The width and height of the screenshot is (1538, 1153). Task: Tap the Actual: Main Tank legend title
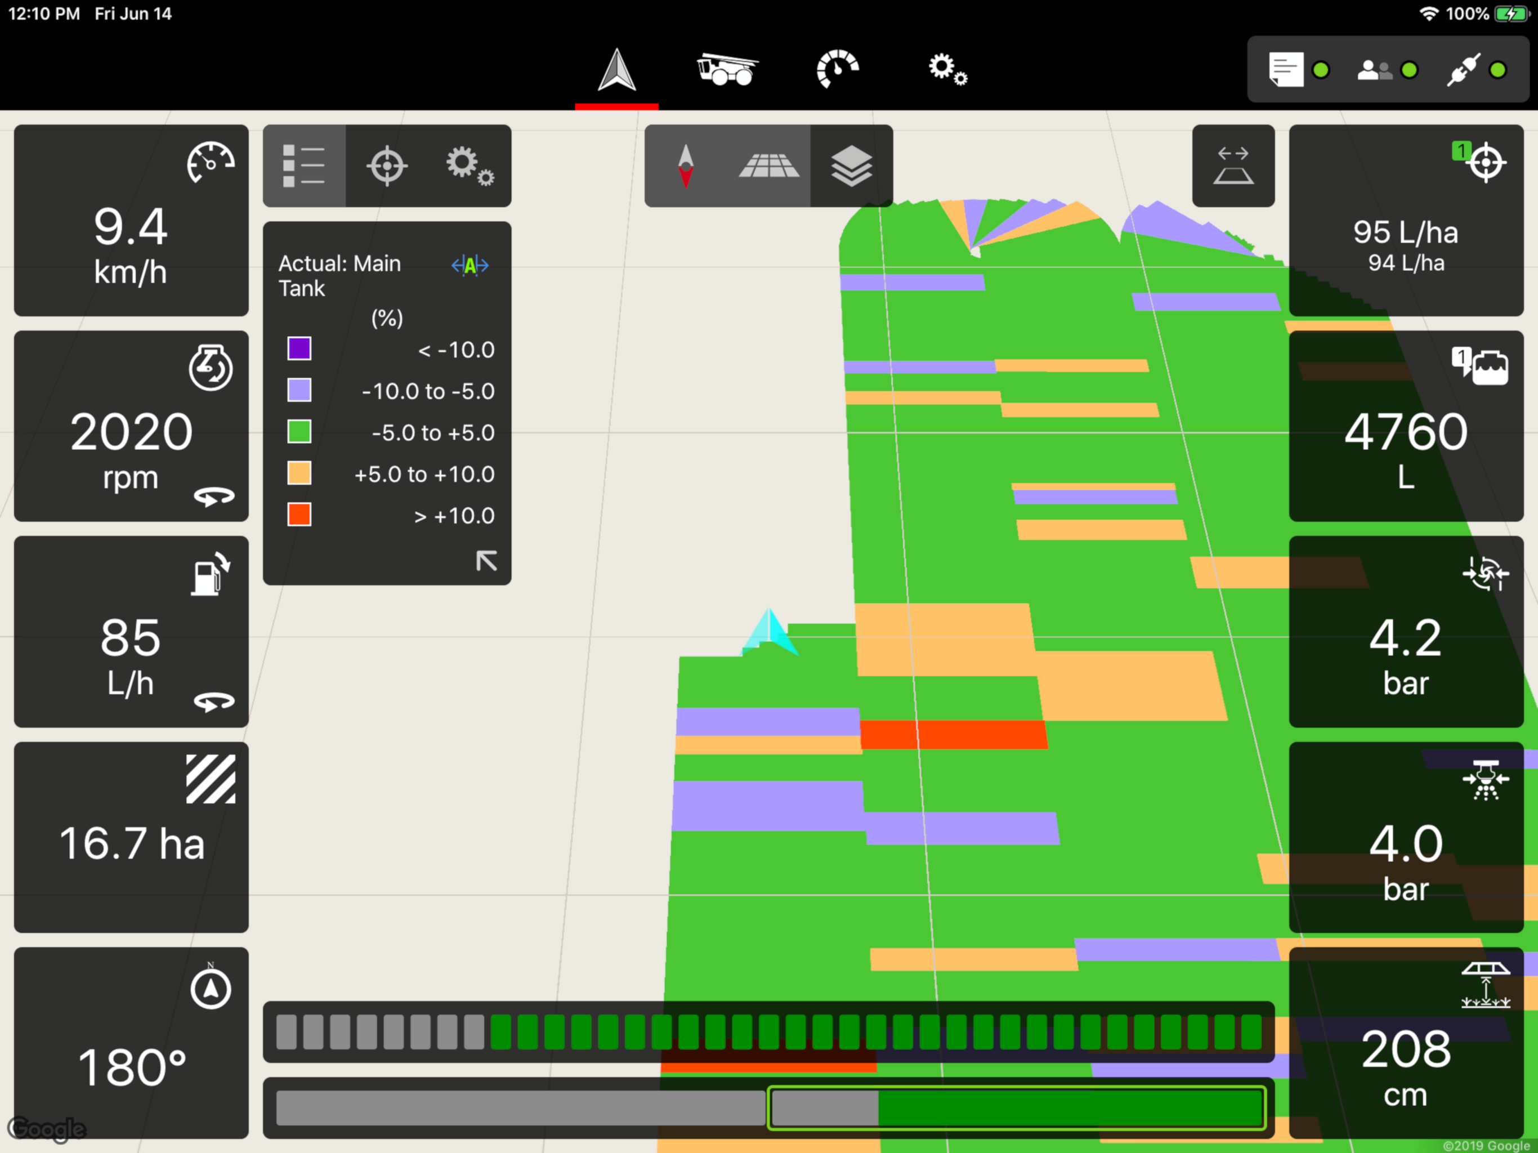coord(339,275)
